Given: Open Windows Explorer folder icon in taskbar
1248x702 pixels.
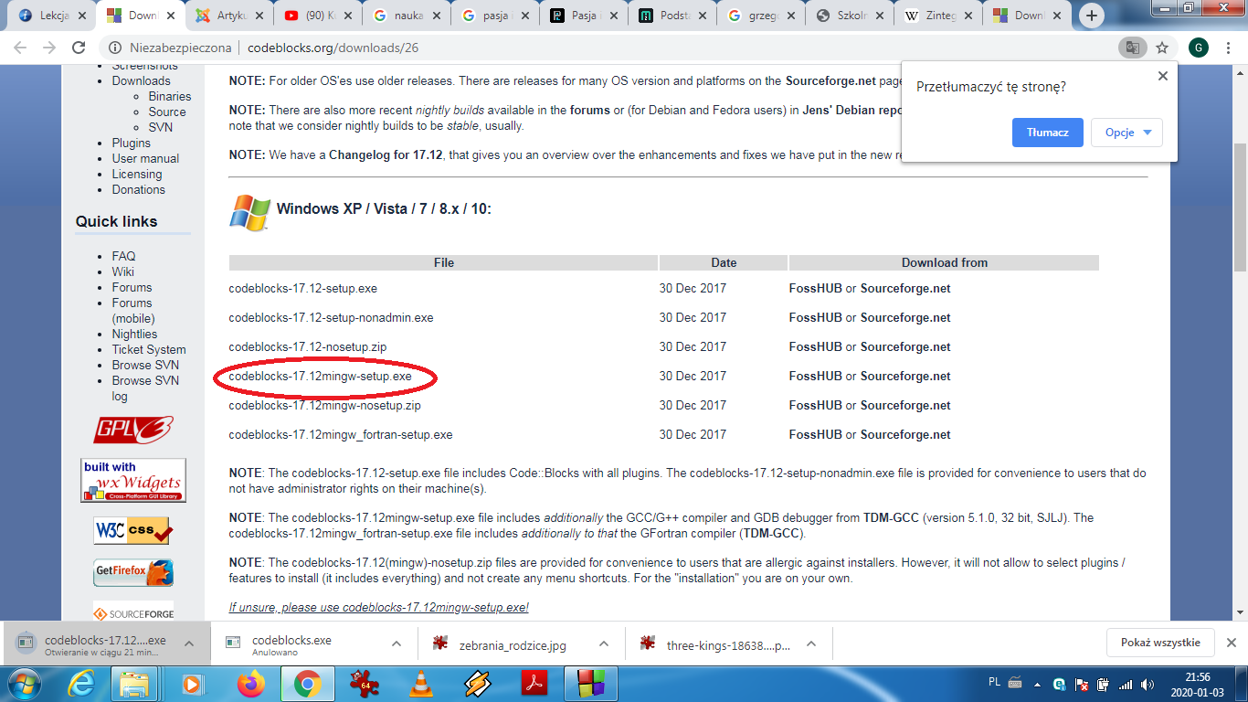Looking at the screenshot, I should [x=135, y=683].
